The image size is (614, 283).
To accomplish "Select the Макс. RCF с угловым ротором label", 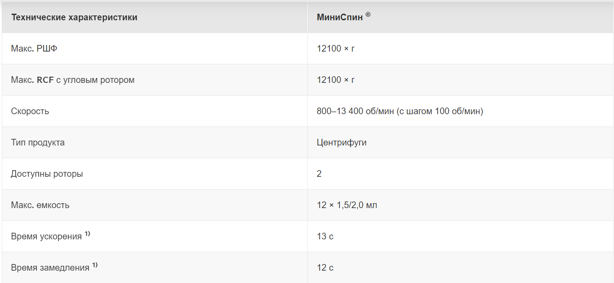I will 73,80.
